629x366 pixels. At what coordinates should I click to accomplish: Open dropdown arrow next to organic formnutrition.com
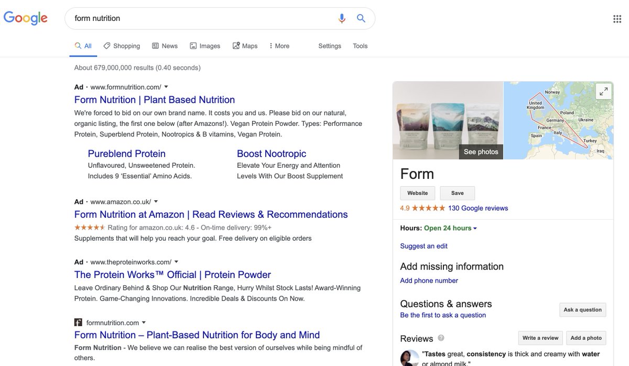pos(144,322)
